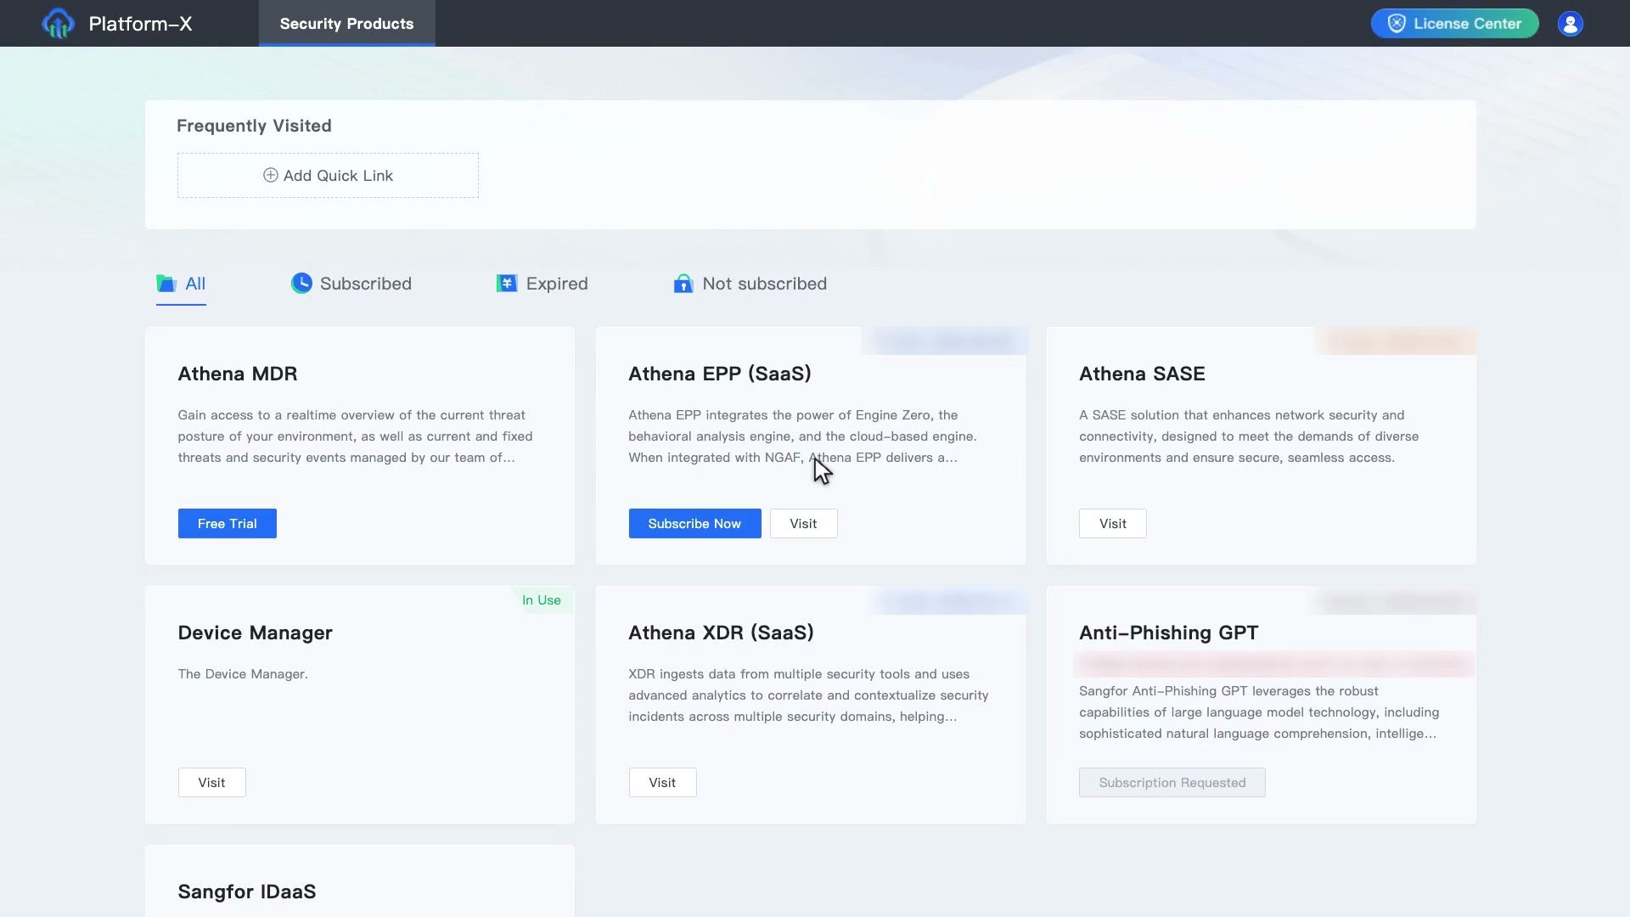Viewport: 1630px width, 917px height.
Task: Click the shield icon in License Center
Action: 1396,24
